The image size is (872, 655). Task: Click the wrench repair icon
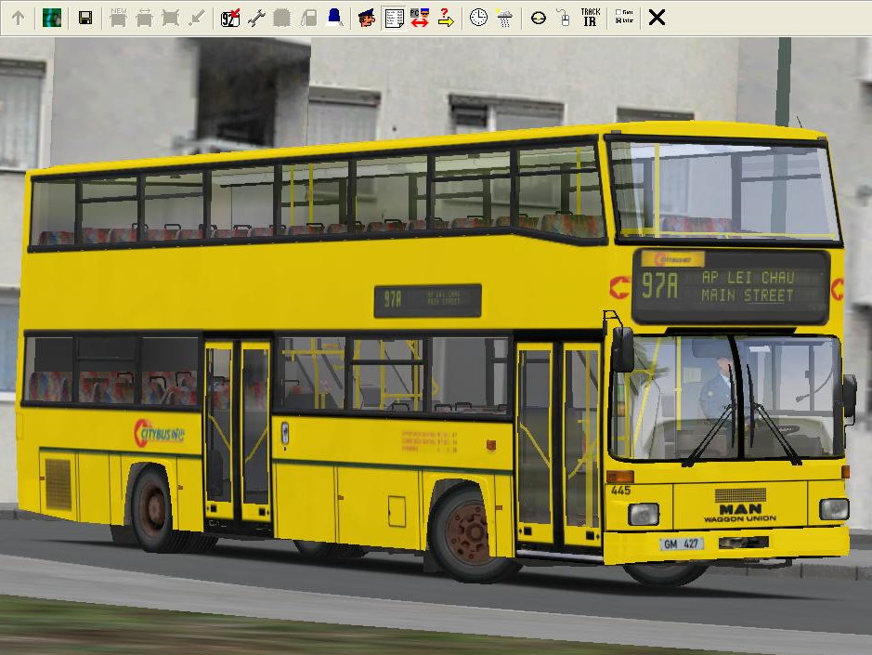[x=256, y=18]
